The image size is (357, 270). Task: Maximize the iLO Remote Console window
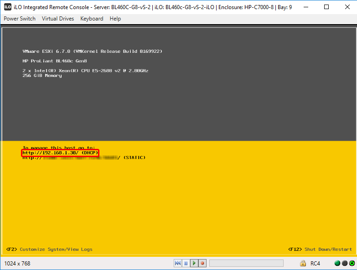tap(326, 7)
